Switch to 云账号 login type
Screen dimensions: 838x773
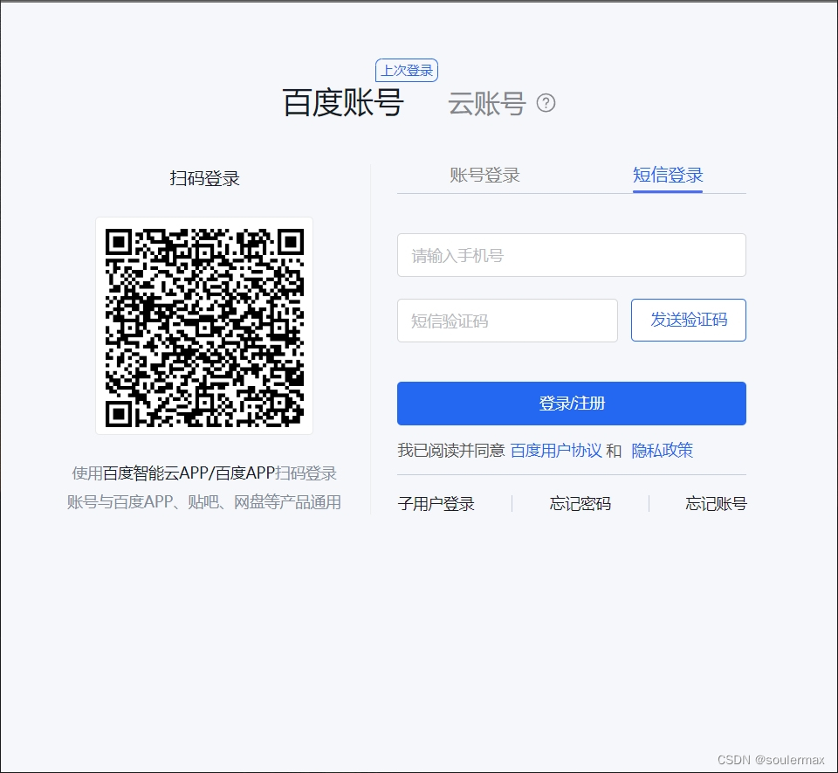(x=487, y=103)
